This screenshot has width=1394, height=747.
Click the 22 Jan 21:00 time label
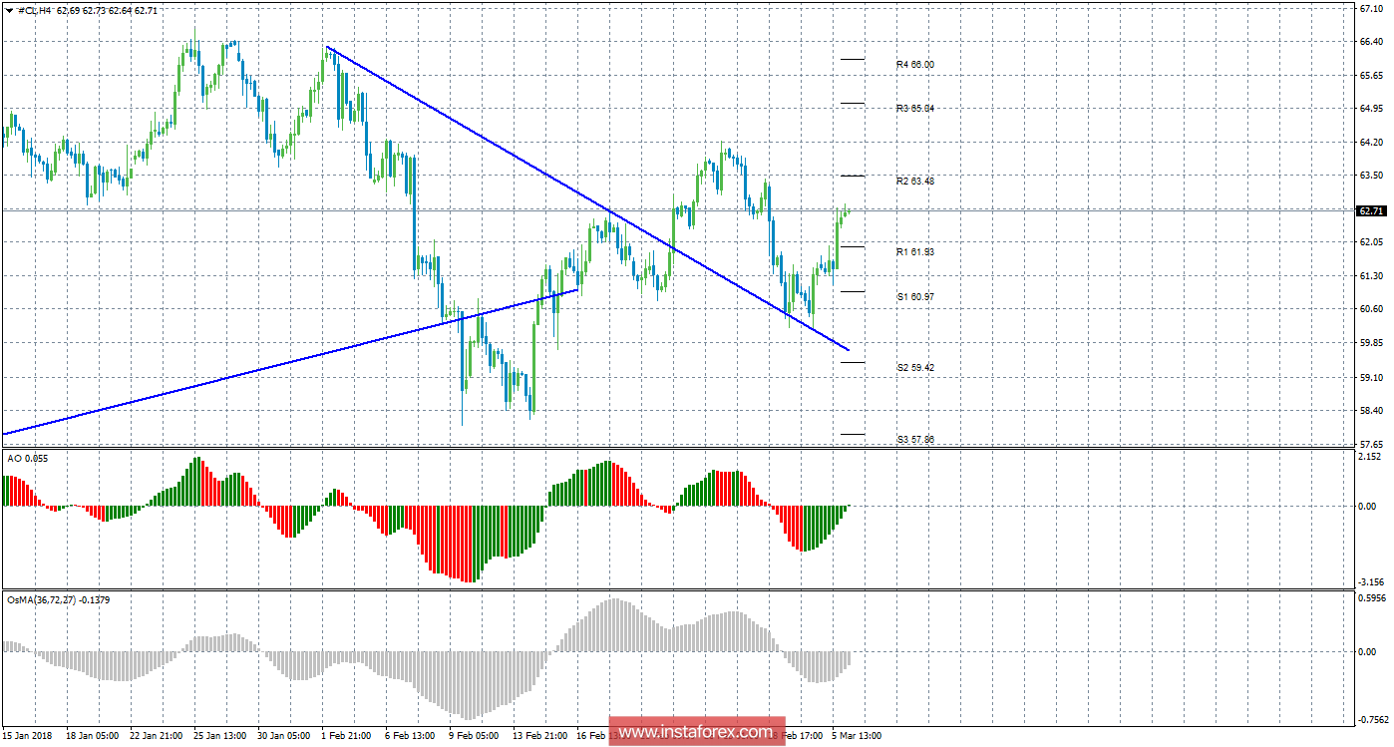tap(156, 736)
